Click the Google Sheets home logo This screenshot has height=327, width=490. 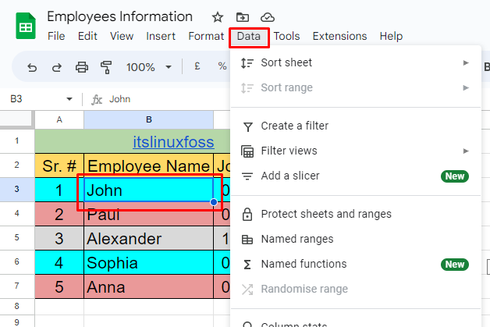[x=26, y=26]
